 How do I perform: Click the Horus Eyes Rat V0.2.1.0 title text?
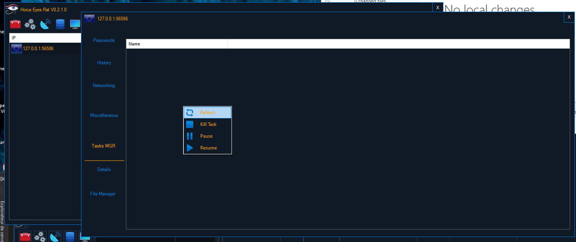tap(44, 9)
